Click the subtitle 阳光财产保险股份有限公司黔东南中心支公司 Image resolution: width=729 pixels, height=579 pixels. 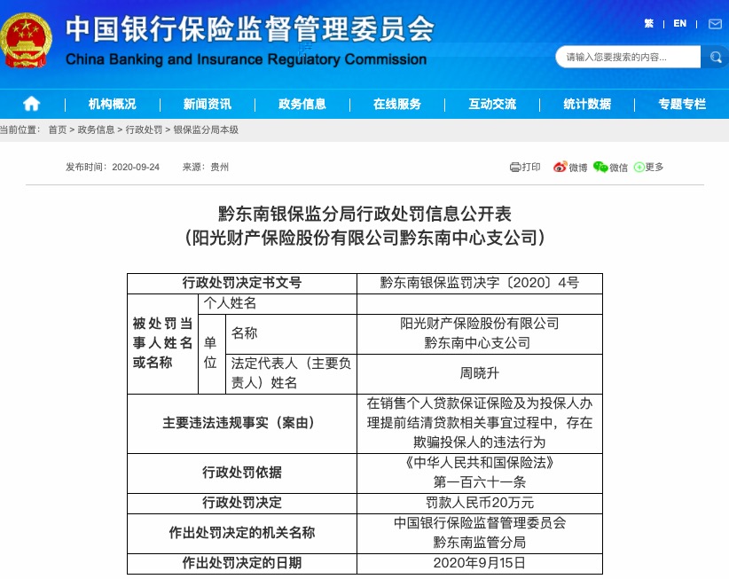[365, 238]
